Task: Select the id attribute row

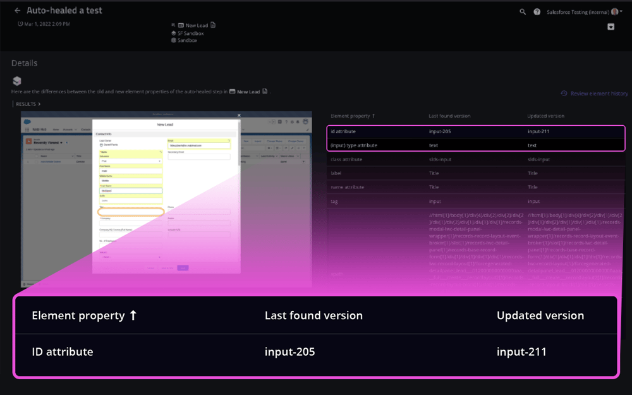Action: (476, 131)
